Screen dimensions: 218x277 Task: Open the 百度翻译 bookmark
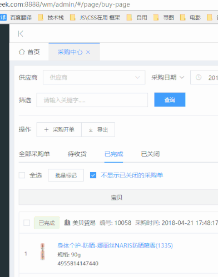tap(16, 18)
